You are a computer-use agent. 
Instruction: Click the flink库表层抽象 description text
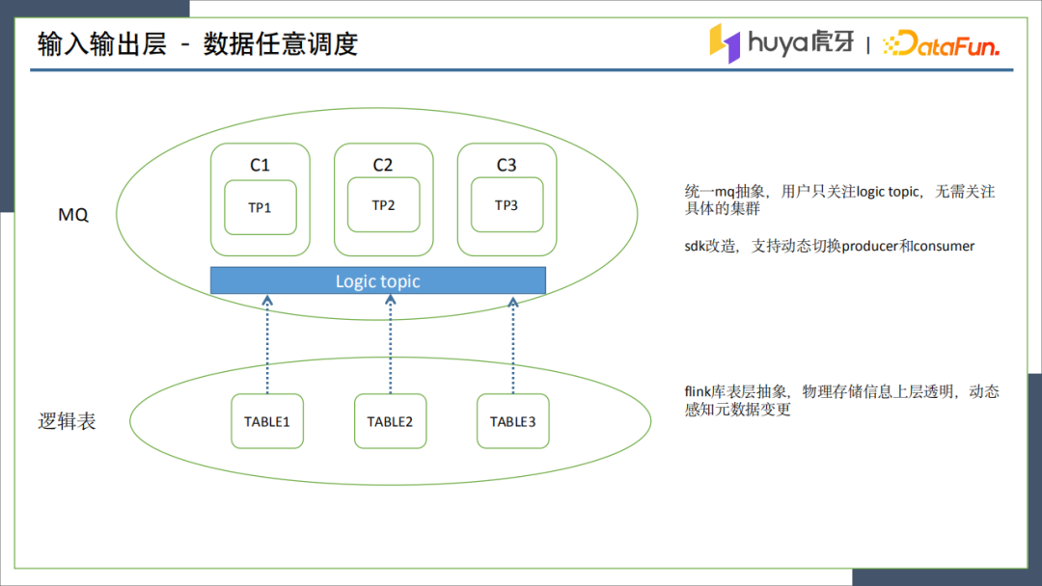coord(841,400)
